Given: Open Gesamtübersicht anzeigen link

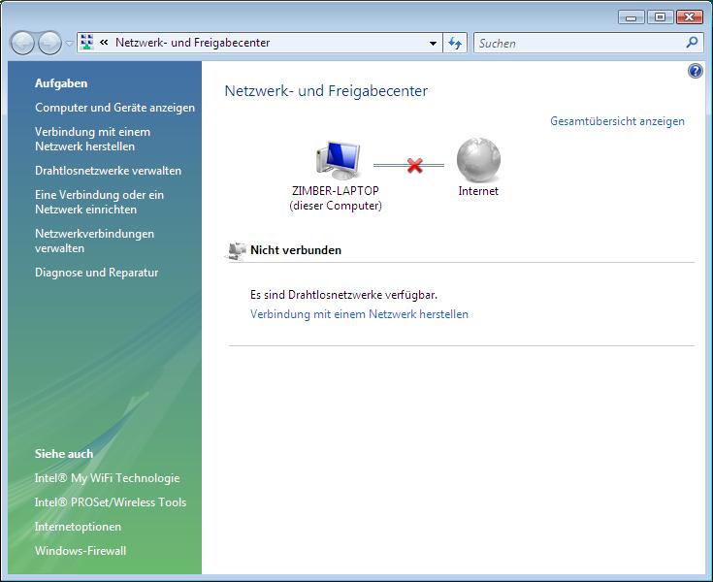Looking at the screenshot, I should click(x=617, y=121).
